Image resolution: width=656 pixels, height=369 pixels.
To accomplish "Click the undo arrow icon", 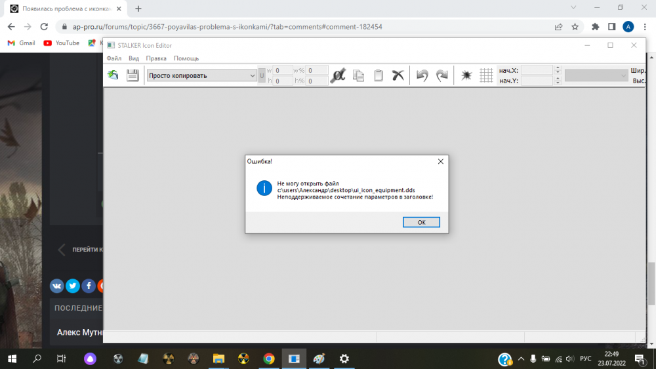I will click(x=422, y=75).
